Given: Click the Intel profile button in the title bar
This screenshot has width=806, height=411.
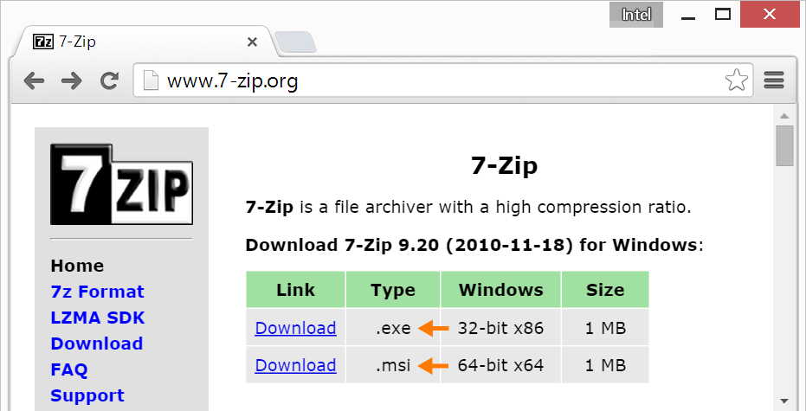Looking at the screenshot, I should point(635,15).
